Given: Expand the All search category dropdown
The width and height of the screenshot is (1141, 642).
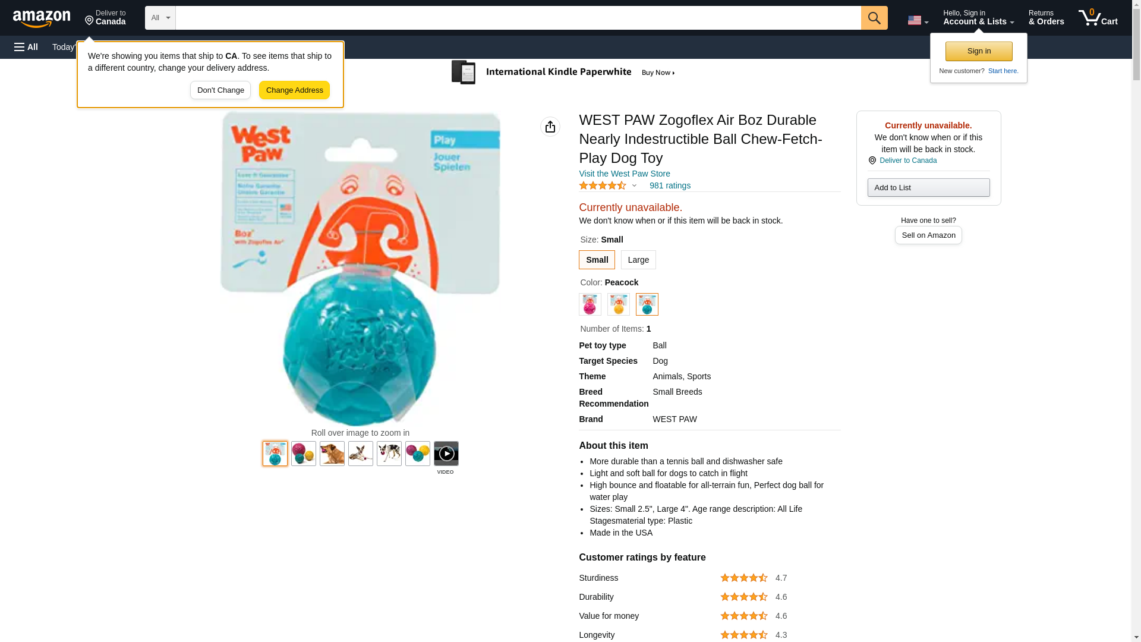Looking at the screenshot, I should [160, 18].
